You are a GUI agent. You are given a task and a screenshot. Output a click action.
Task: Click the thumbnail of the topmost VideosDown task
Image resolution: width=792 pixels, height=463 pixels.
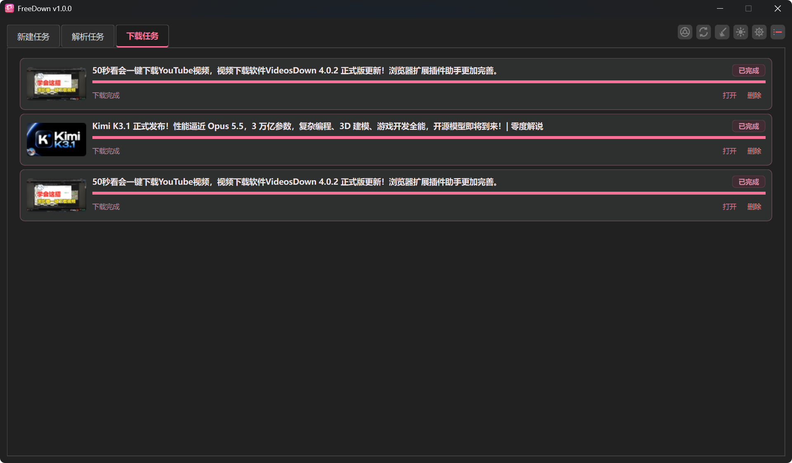click(57, 84)
